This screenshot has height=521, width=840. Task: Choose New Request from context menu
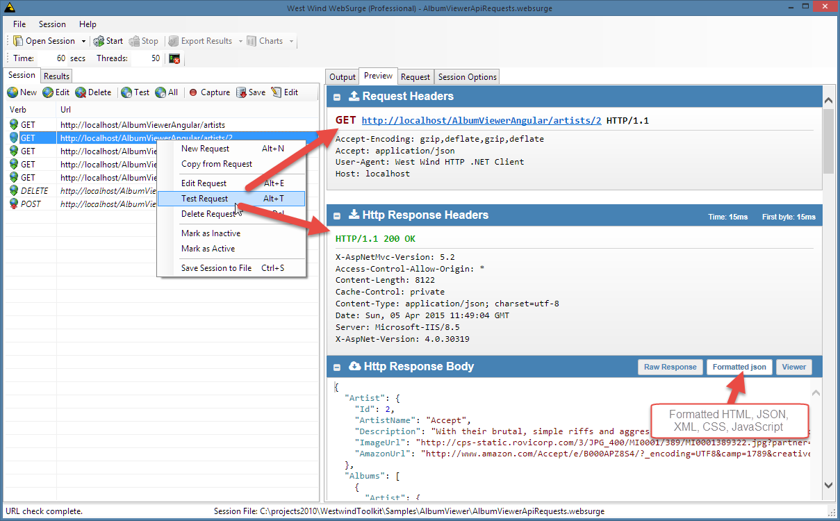click(231, 149)
